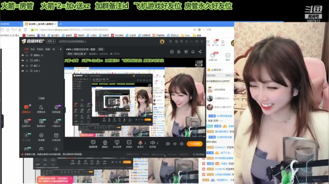This screenshot has width=329, height=184.
Task: Add a new scene with the plus icon
Action: [61, 49]
